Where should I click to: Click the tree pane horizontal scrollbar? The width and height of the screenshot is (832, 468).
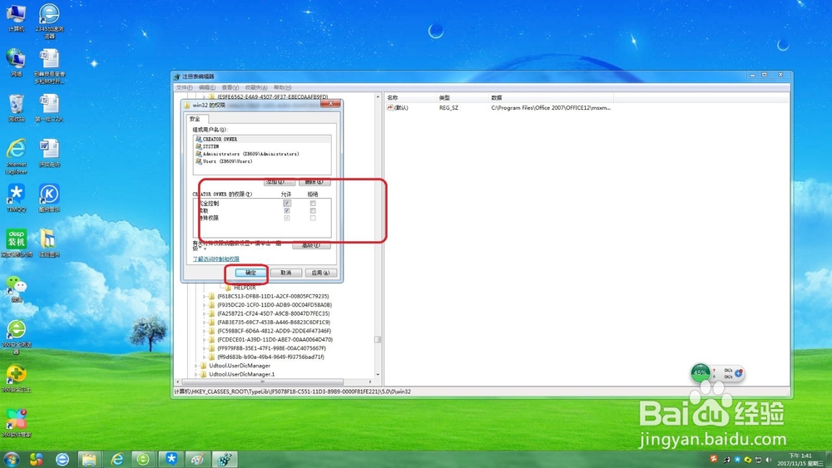(x=263, y=382)
